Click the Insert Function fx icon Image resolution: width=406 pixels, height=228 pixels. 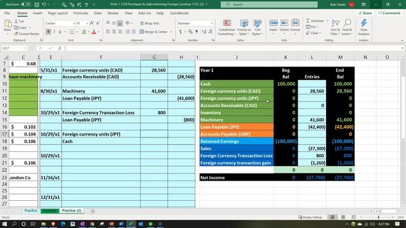(60, 48)
